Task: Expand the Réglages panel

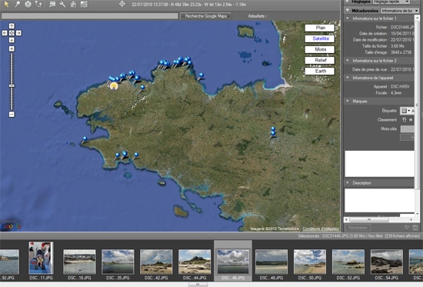Action: (x=348, y=2)
